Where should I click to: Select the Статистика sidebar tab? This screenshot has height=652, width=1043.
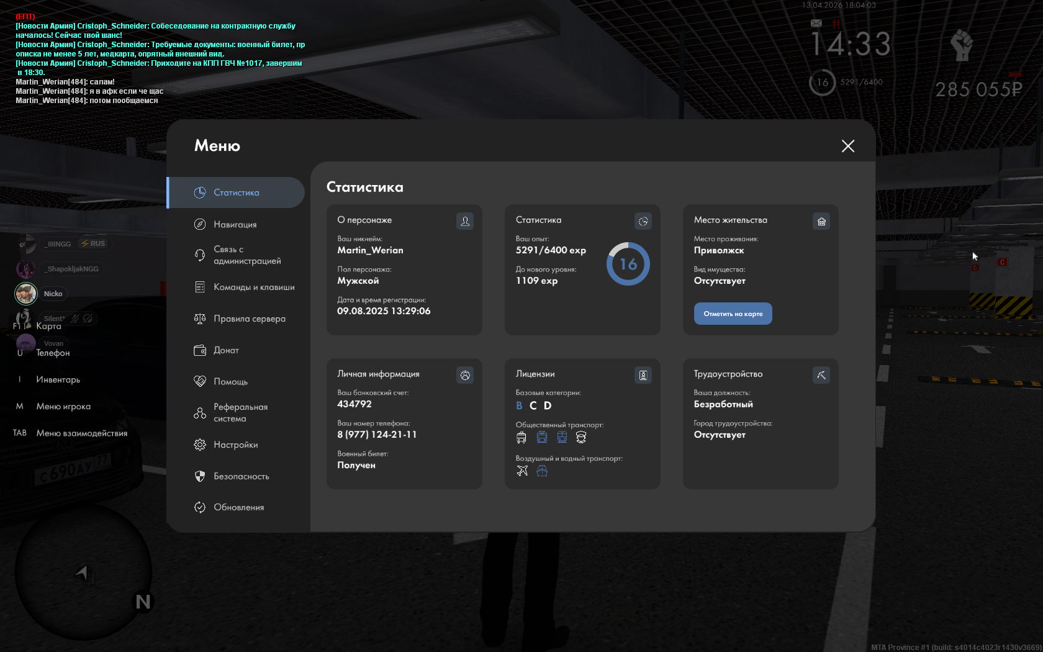point(236,192)
